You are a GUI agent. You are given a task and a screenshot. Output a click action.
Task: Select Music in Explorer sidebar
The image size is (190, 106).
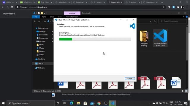click(x=42, y=48)
